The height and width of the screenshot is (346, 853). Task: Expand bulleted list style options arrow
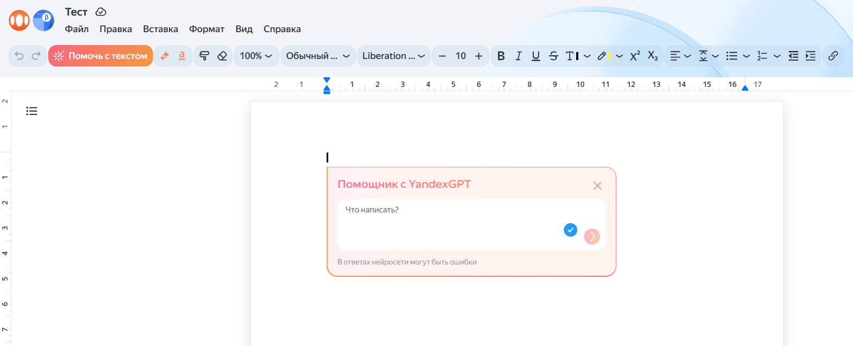point(746,56)
